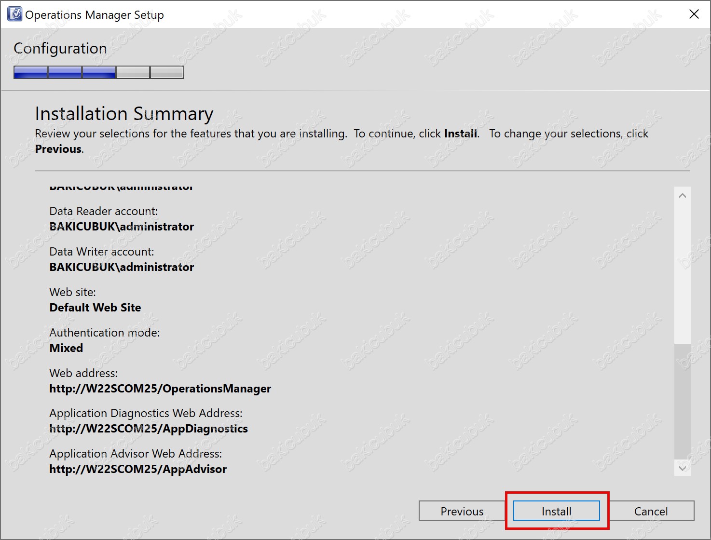Image resolution: width=711 pixels, height=540 pixels.
Task: Select the http://W22SCOM25/AppAdvisor address
Action: click(138, 469)
